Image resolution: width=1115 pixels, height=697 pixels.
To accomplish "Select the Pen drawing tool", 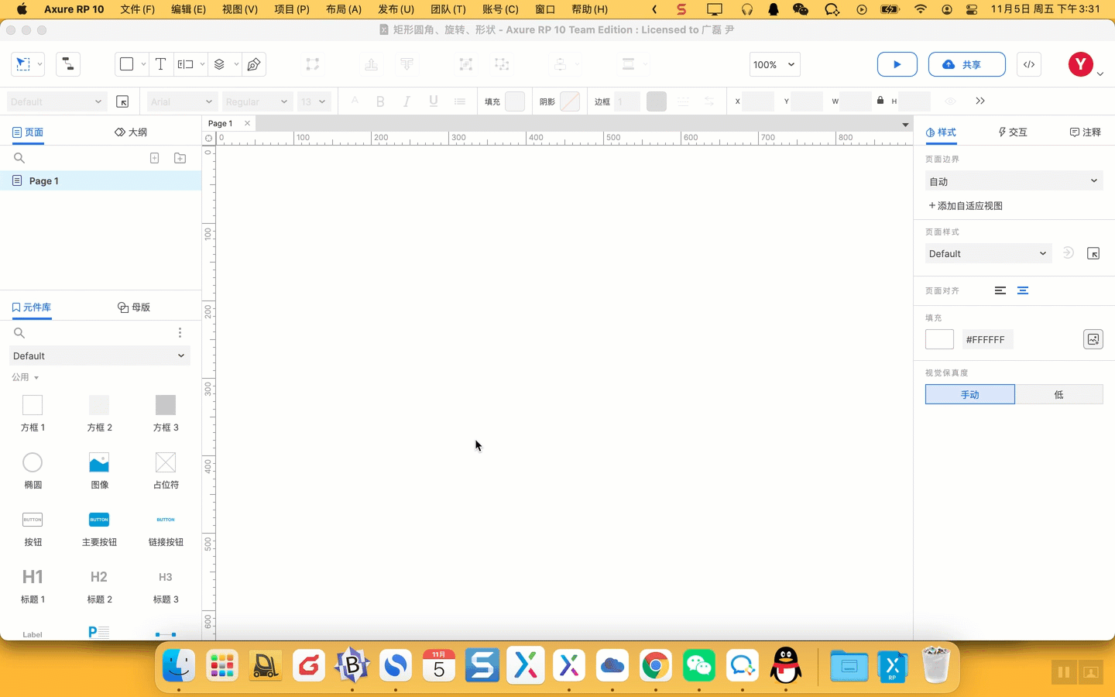I will [x=254, y=64].
